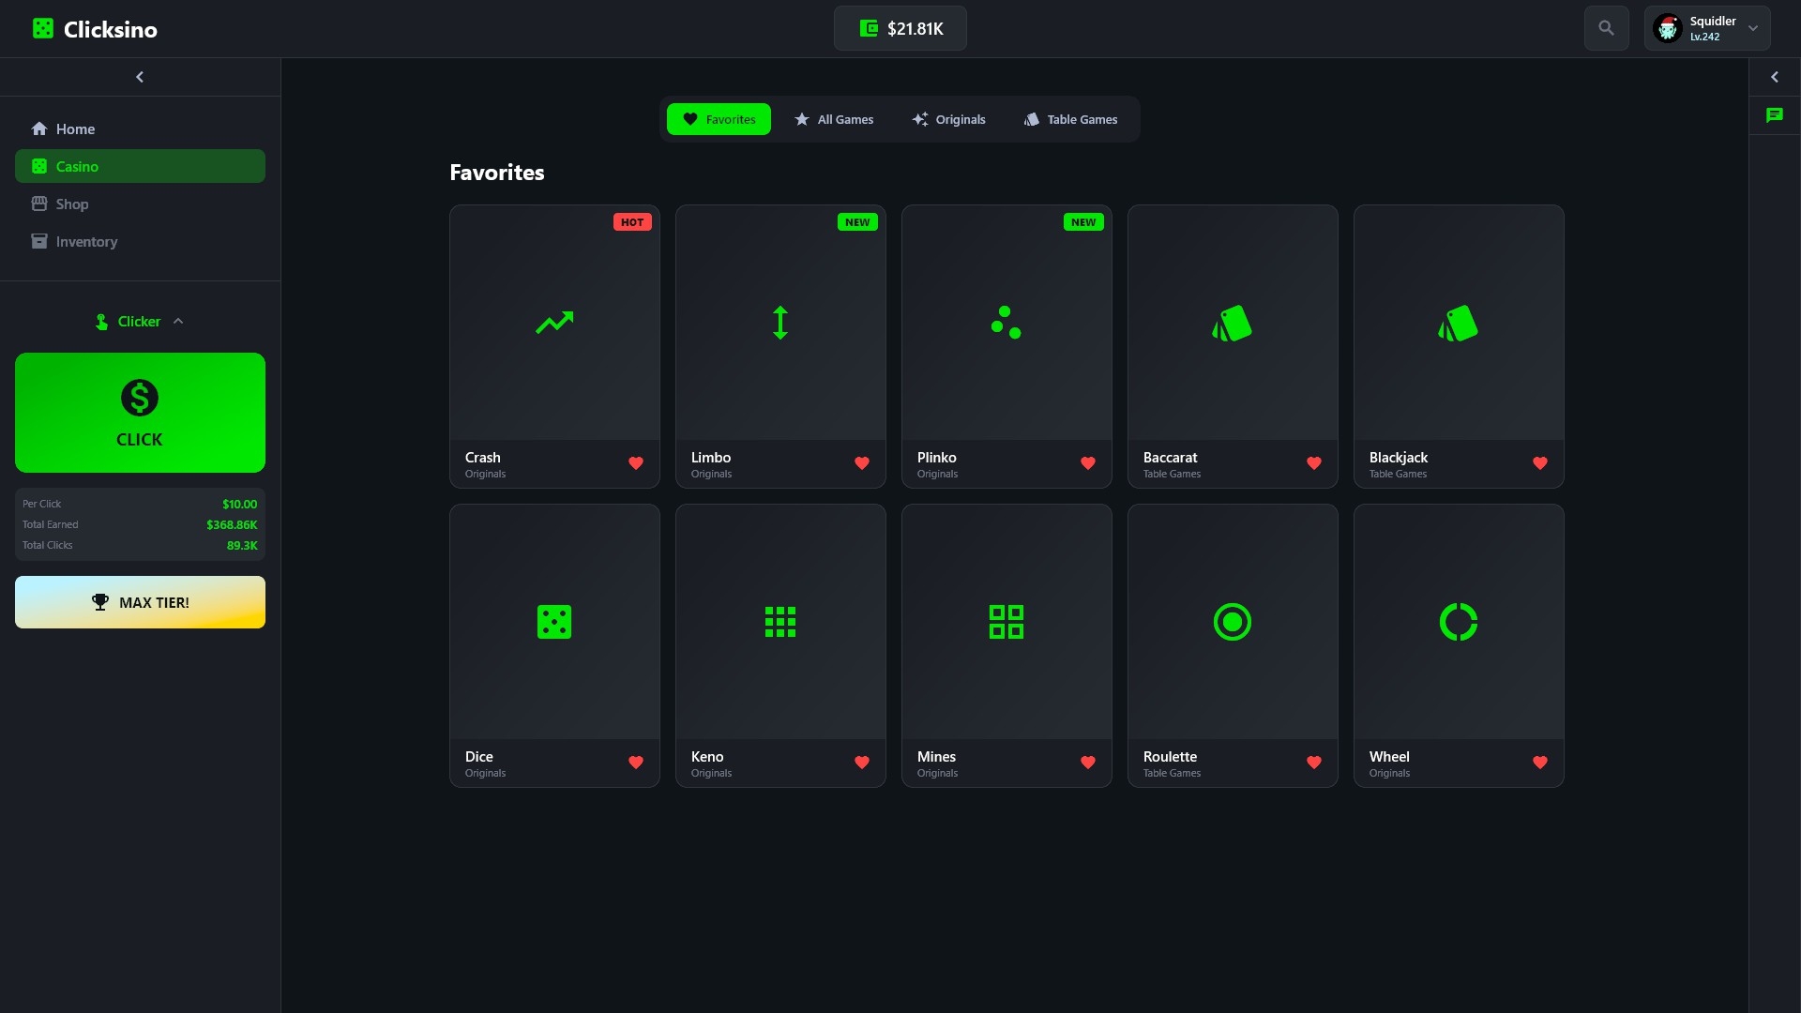The width and height of the screenshot is (1801, 1013).
Task: Click the Clicksino dice logo
Action: [43, 28]
